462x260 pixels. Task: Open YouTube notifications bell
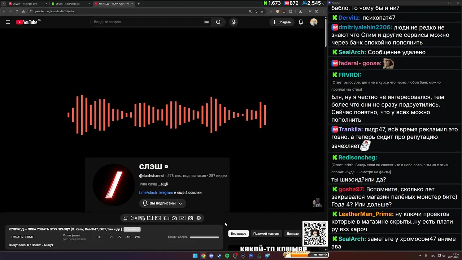click(x=301, y=22)
